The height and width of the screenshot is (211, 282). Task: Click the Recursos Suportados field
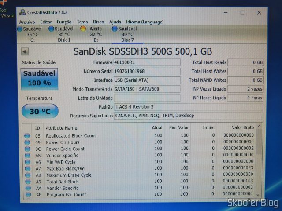click(189, 116)
